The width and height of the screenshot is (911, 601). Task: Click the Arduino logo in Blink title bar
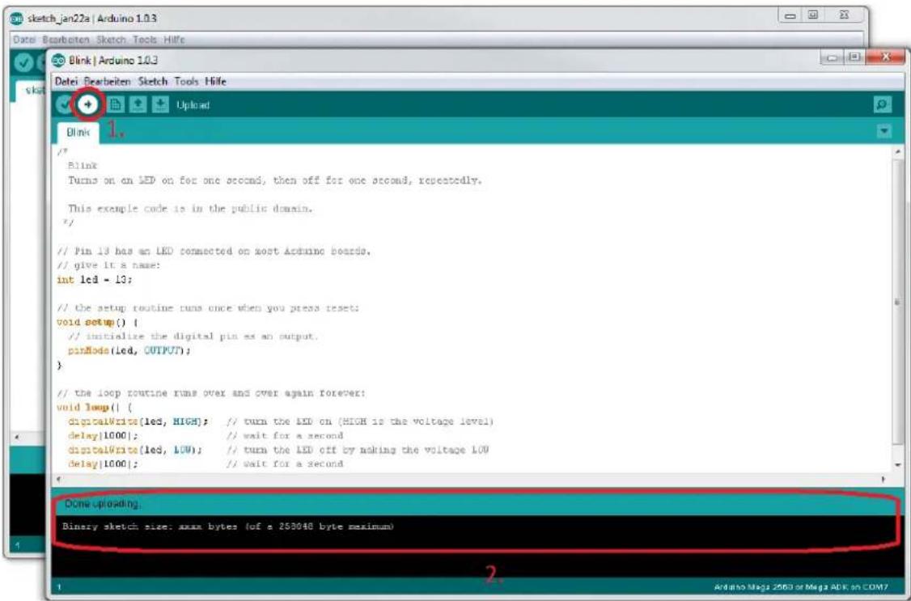(58, 61)
